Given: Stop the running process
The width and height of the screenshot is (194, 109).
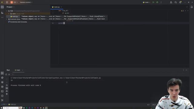Looking at the screenshot, I should 9,74.
